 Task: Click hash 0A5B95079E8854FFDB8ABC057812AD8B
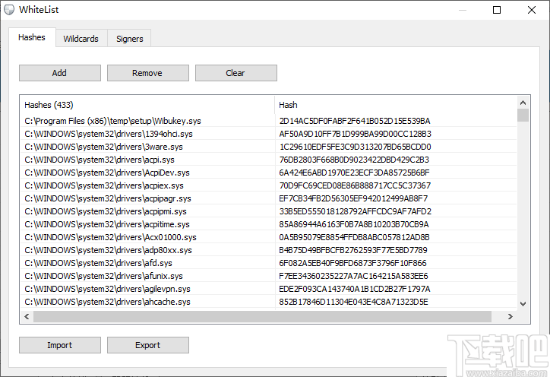(354, 237)
